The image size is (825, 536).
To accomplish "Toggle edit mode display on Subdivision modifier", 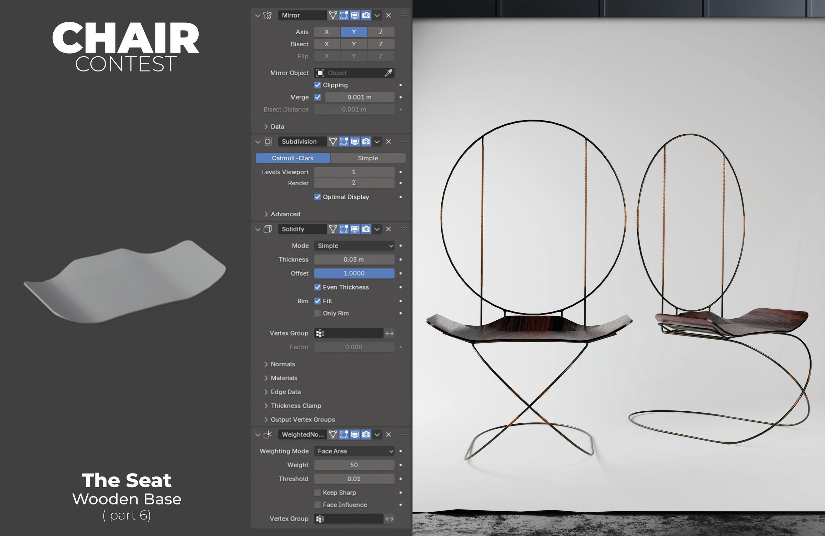I will 343,141.
